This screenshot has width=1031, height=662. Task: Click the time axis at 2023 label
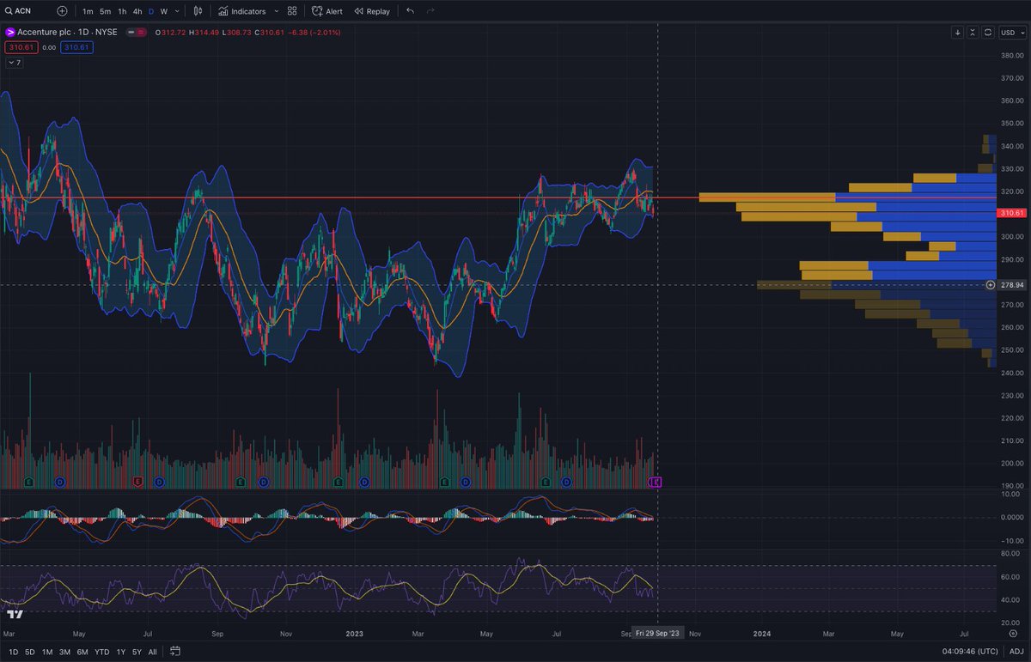coord(354,633)
